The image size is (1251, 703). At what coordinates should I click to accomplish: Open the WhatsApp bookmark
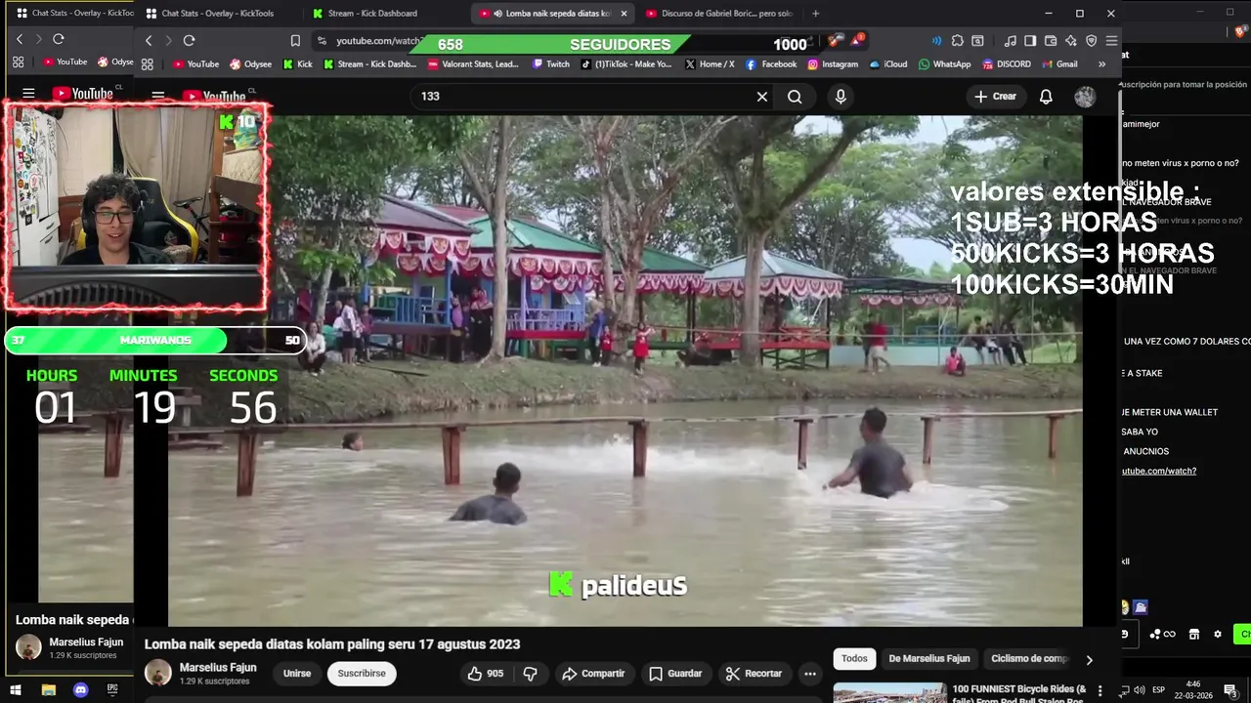944,64
